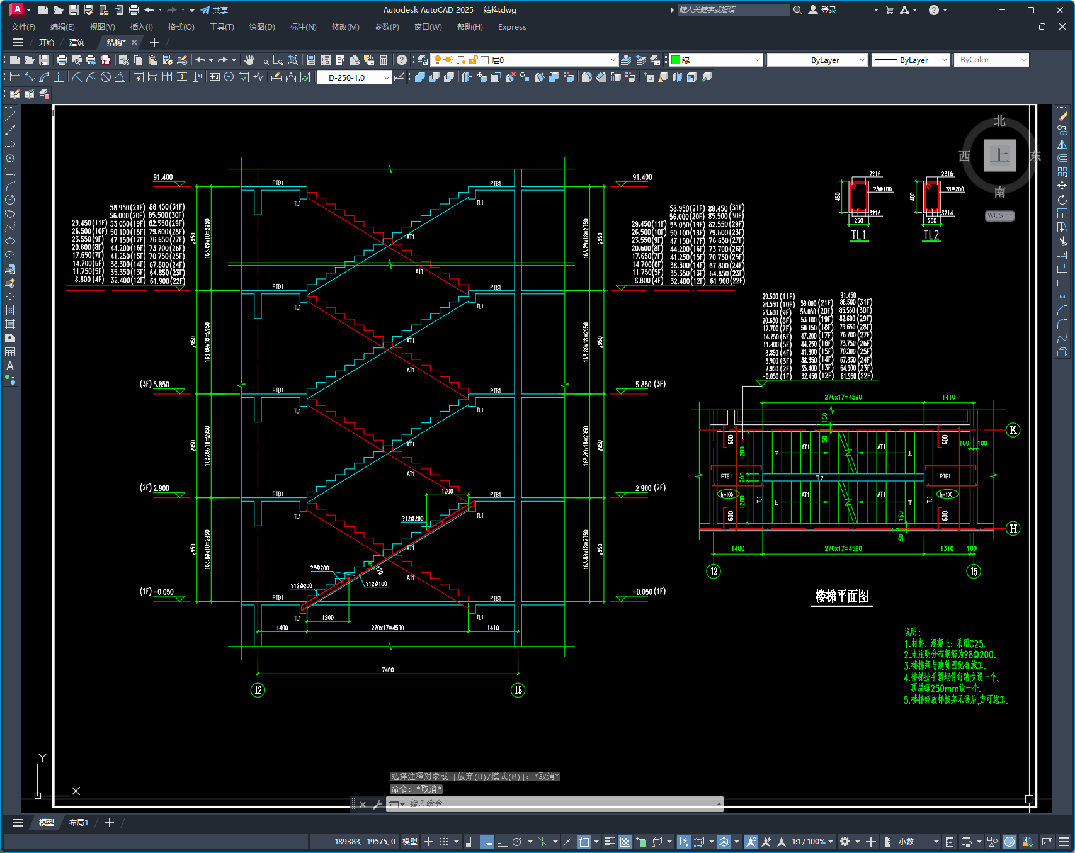
Task: Click the Pan hand tool icon
Action: click(249, 60)
